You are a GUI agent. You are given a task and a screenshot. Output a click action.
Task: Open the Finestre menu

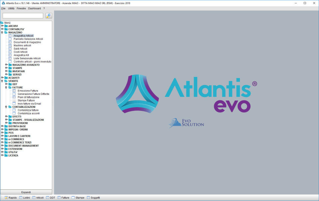click(22, 8)
